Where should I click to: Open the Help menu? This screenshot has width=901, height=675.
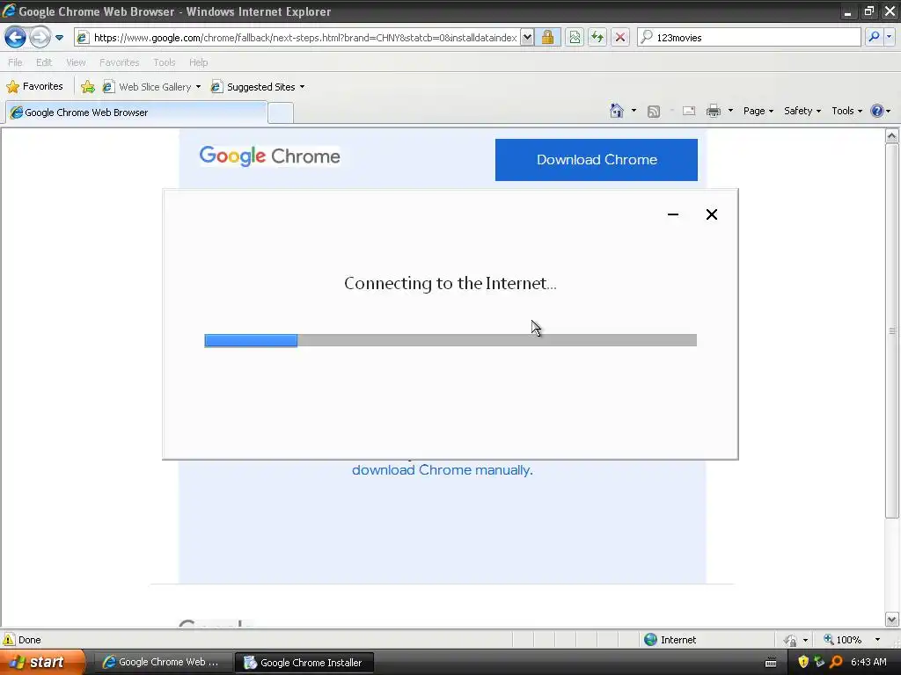[198, 62]
